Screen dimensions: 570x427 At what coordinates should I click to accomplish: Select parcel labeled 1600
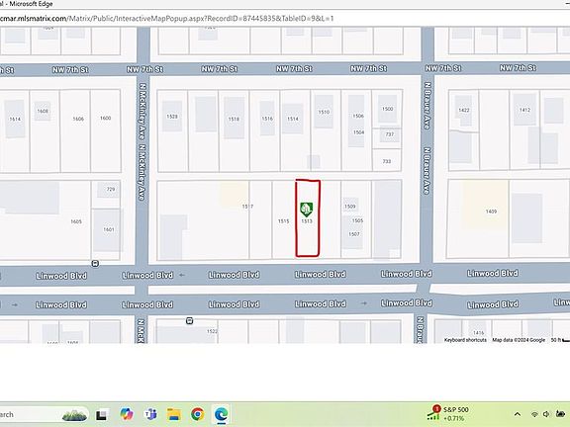106,118
